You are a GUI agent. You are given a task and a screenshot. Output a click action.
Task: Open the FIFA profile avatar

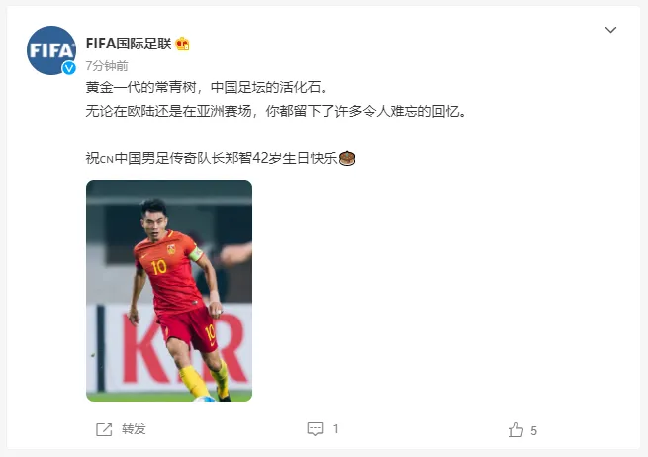tap(51, 50)
